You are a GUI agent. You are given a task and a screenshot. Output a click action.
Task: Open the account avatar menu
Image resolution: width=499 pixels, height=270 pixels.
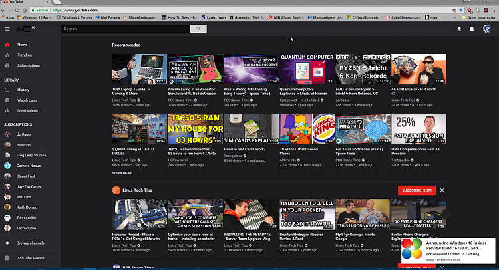487,29
